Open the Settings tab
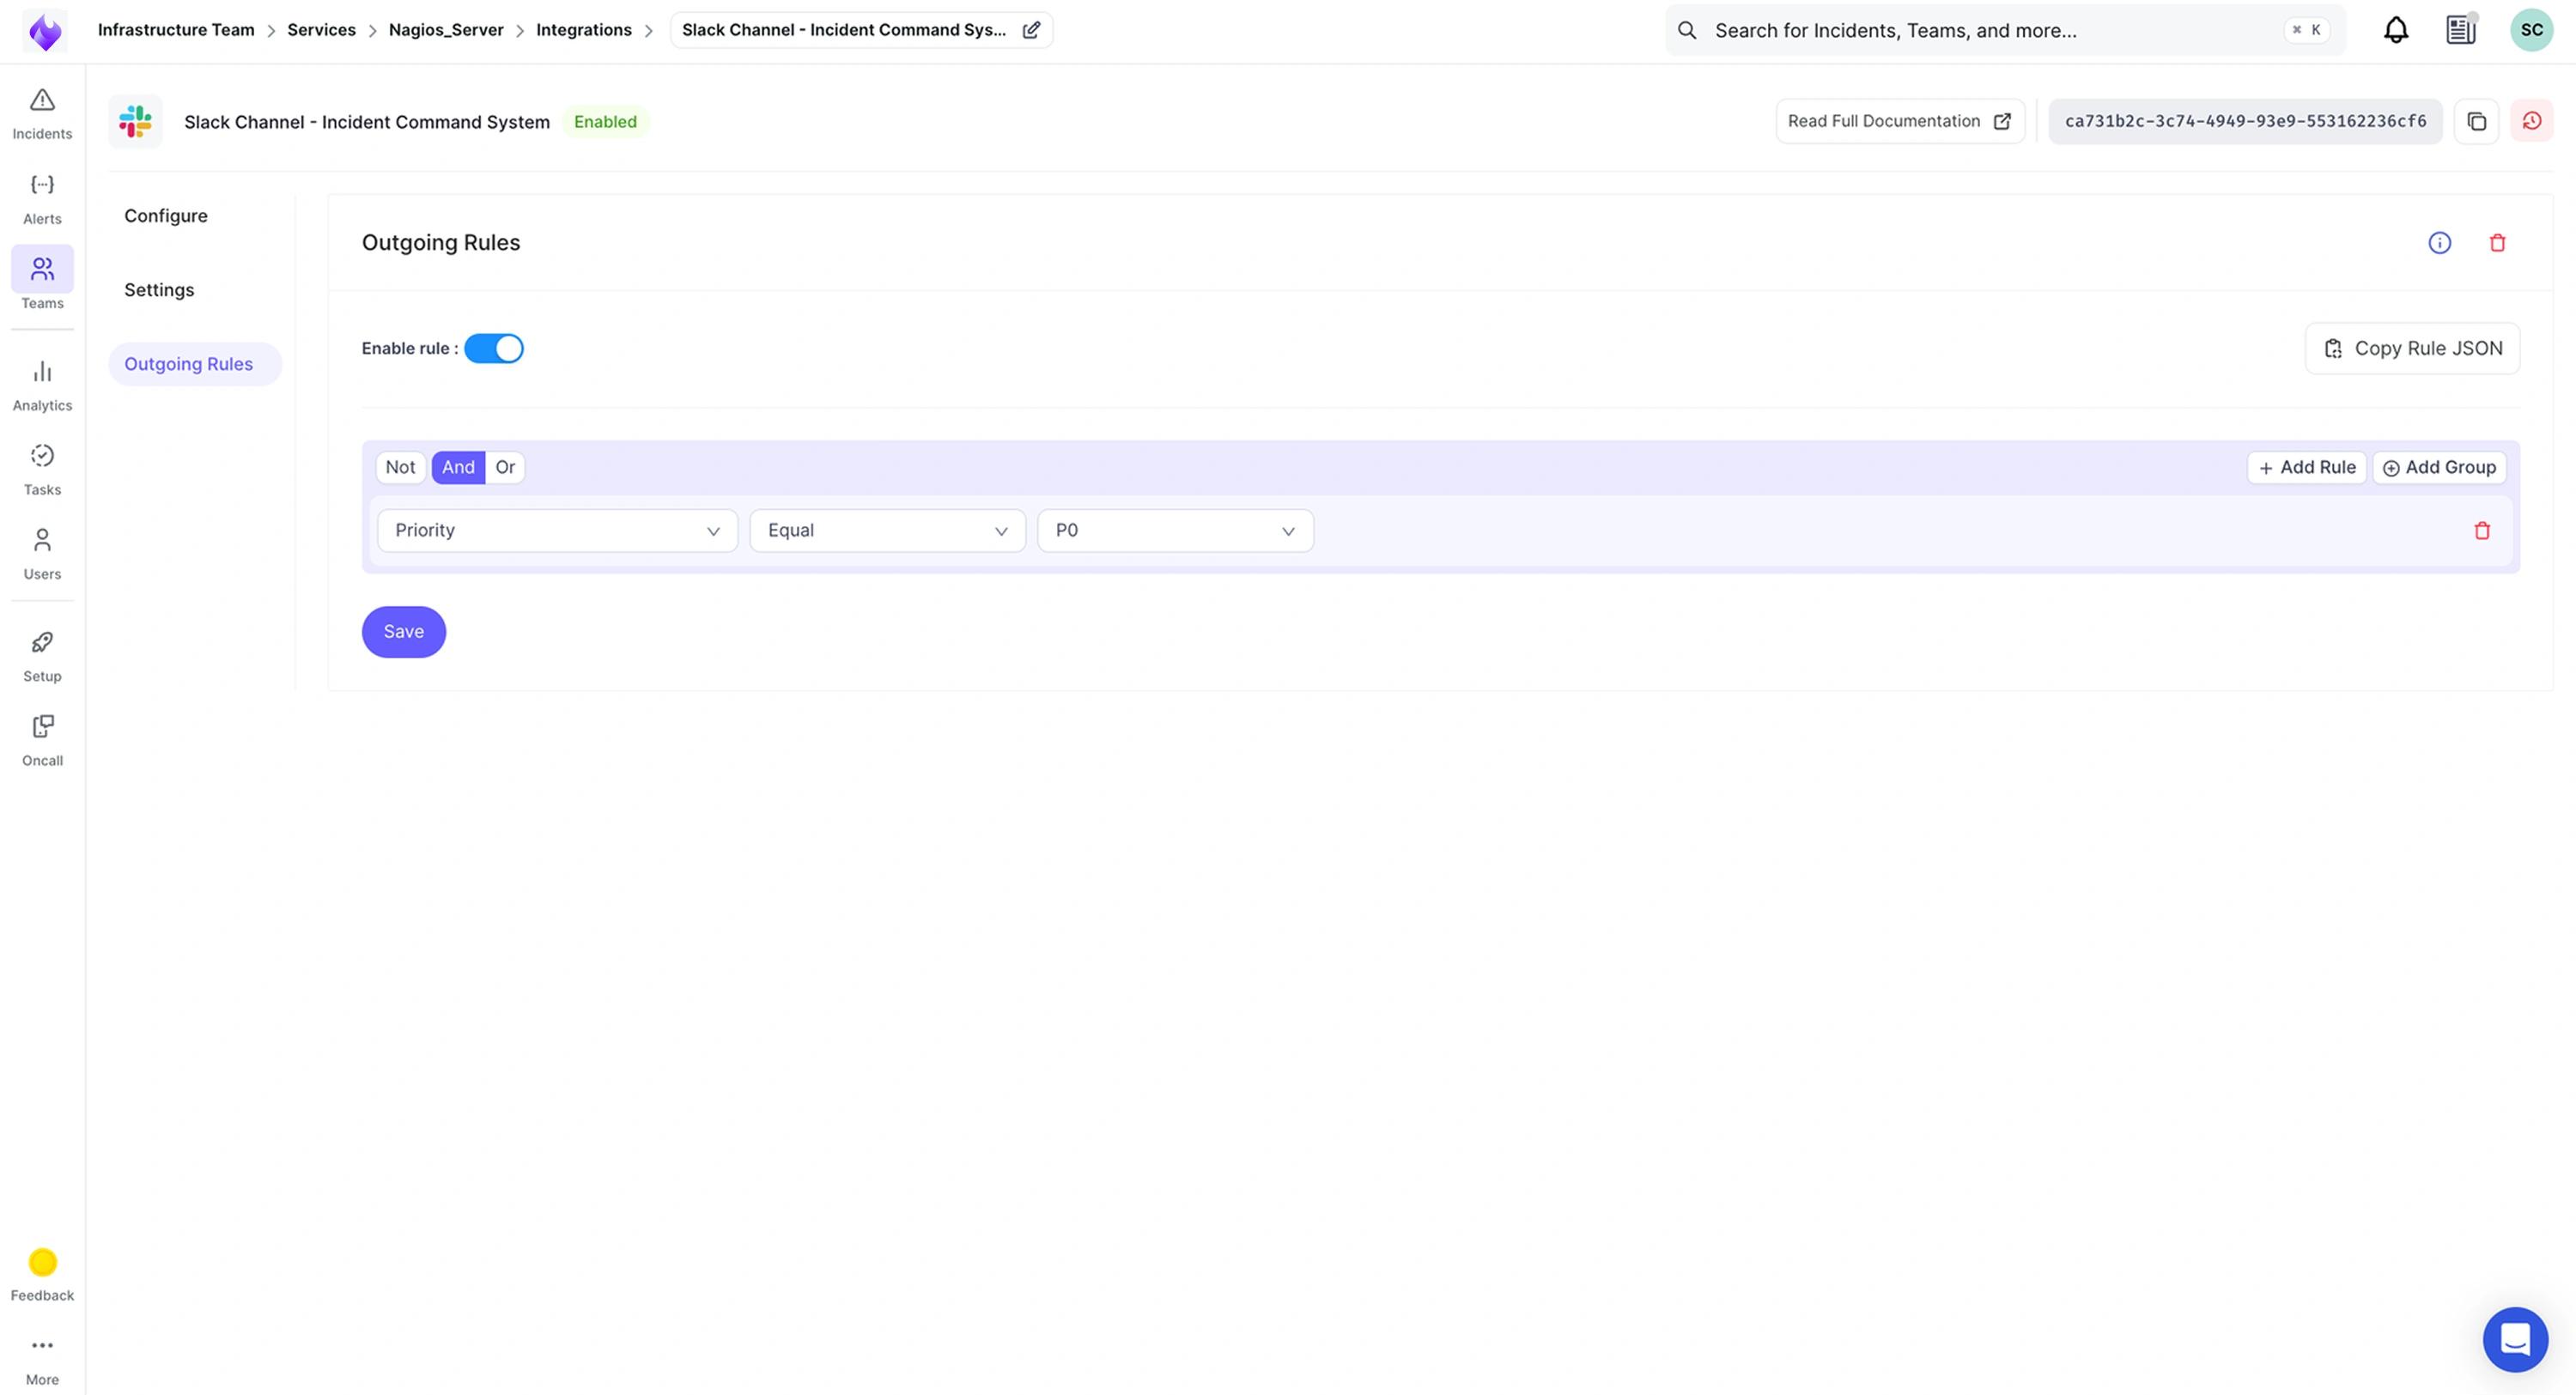 click(x=159, y=290)
